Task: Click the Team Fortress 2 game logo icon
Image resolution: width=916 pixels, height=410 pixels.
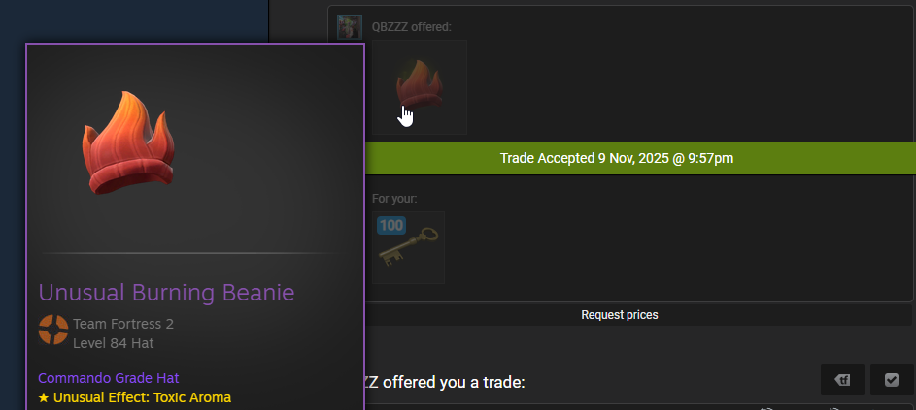Action: click(x=53, y=330)
